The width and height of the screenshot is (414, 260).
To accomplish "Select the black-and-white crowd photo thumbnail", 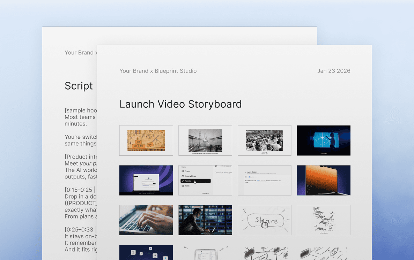I will [264, 140].
